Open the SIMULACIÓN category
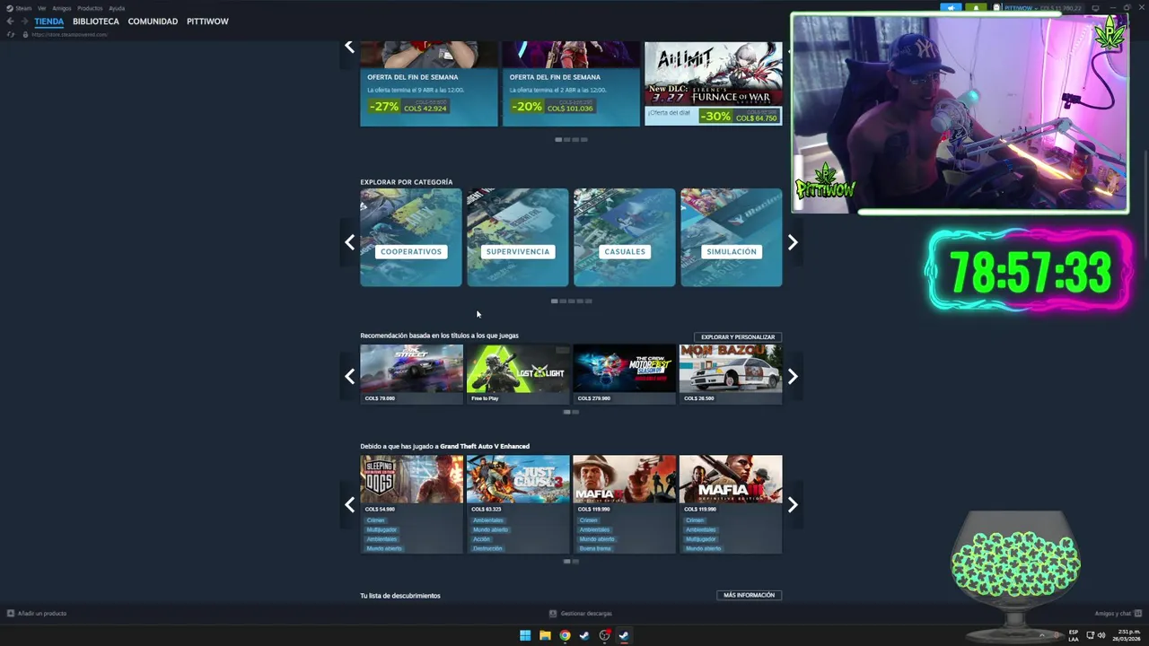Screen dimensions: 1149x646 (x=731, y=238)
